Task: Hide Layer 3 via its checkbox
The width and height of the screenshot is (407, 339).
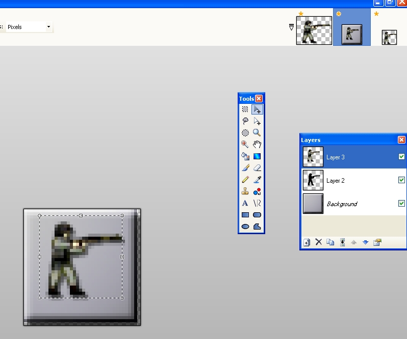Action: (401, 156)
